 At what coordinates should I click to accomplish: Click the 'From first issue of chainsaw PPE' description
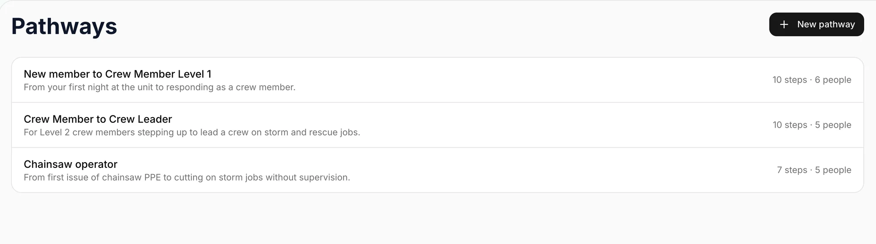(187, 178)
